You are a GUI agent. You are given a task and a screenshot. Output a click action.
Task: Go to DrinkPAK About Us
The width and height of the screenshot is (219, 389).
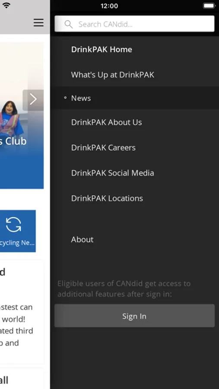pyautogui.click(x=106, y=122)
